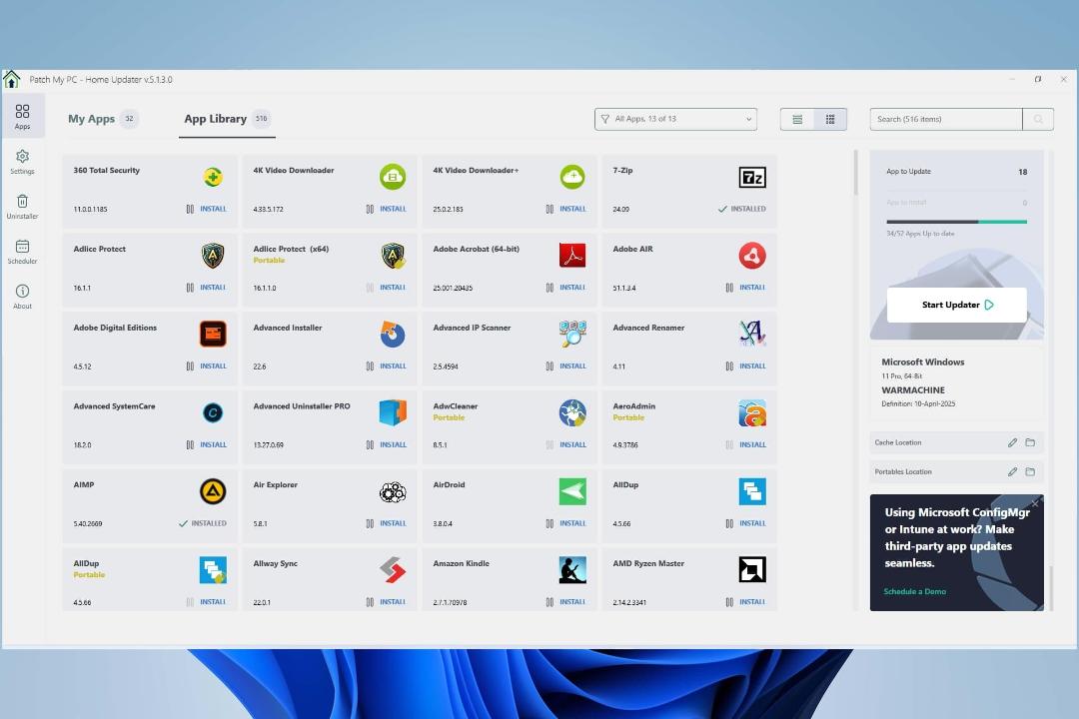Open the Portables Location folder
The width and height of the screenshot is (1079, 719).
tap(1030, 472)
